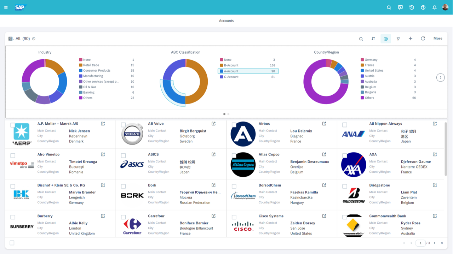Go to next page arrow
This screenshot has width=453, height=254.
(435, 243)
